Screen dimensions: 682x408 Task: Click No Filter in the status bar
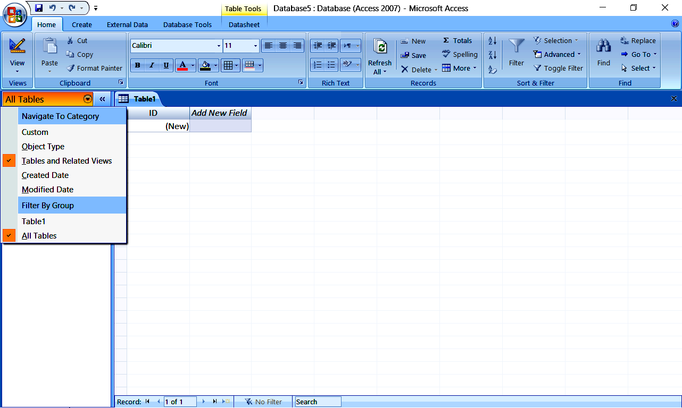coord(263,402)
